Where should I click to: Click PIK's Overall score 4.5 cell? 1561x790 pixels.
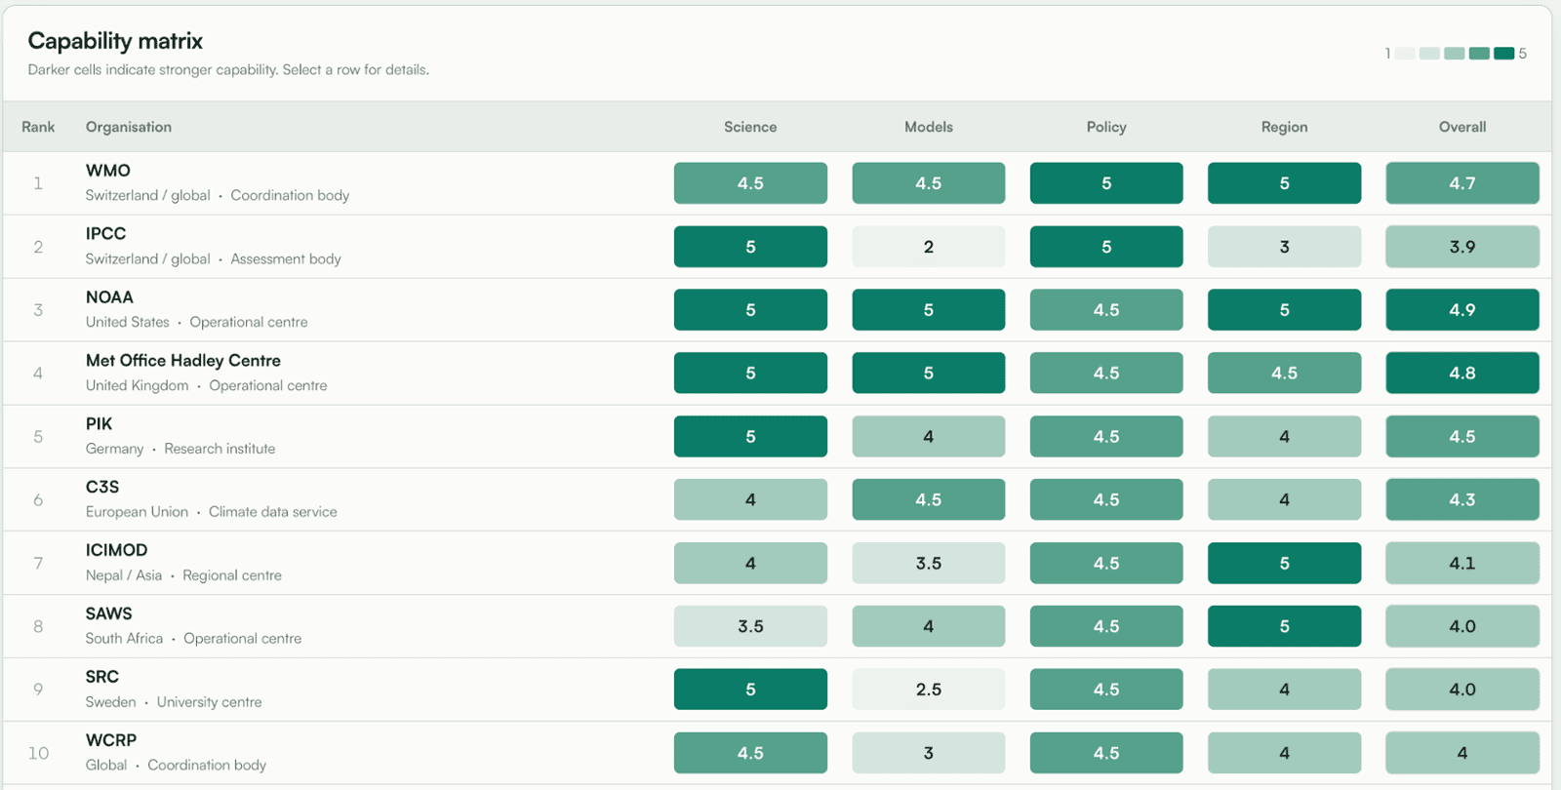pos(1462,437)
